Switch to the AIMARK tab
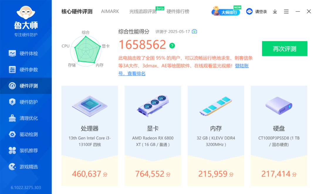 click(x=110, y=11)
